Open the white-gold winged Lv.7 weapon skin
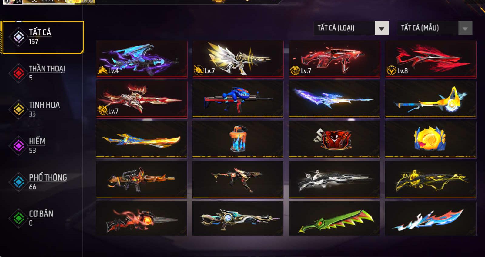Image resolution: width=485 pixels, height=257 pixels. tap(238, 59)
